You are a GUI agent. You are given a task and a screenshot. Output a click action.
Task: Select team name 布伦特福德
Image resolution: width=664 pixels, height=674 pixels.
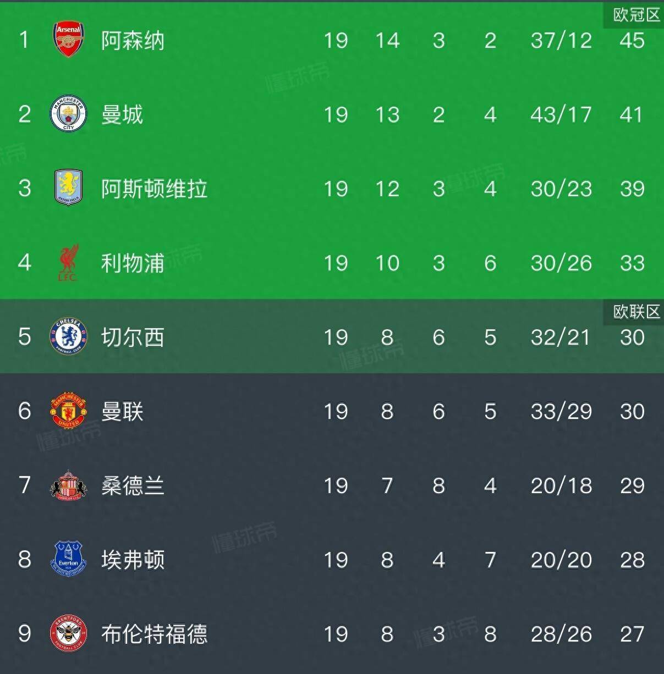pyautogui.click(x=154, y=634)
